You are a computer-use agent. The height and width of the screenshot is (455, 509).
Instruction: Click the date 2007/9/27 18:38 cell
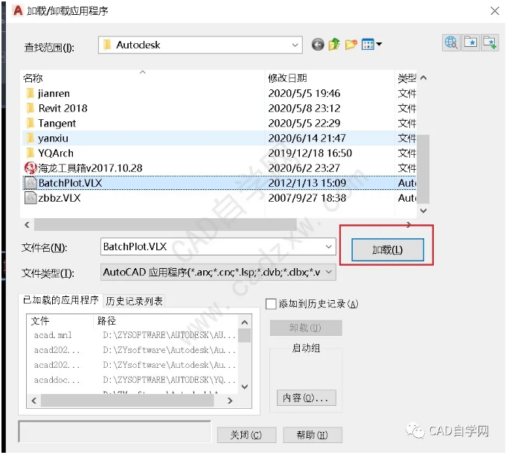click(307, 198)
